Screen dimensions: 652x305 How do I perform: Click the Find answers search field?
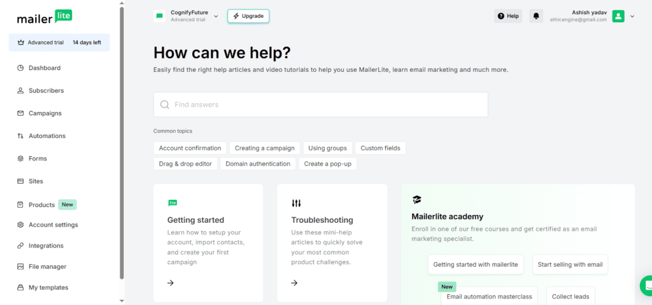321,104
